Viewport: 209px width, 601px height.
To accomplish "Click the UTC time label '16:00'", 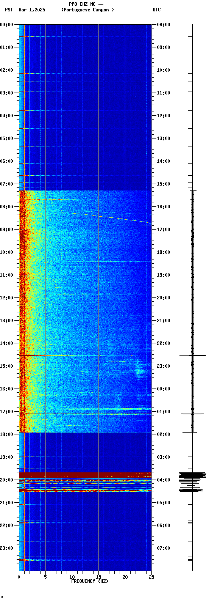I will [x=164, y=207].
